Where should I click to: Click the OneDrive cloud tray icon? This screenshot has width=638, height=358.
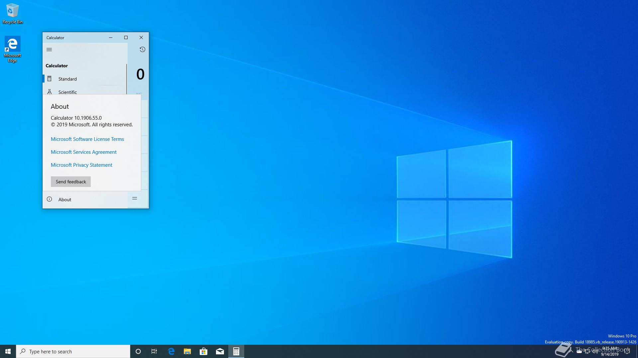click(579, 351)
